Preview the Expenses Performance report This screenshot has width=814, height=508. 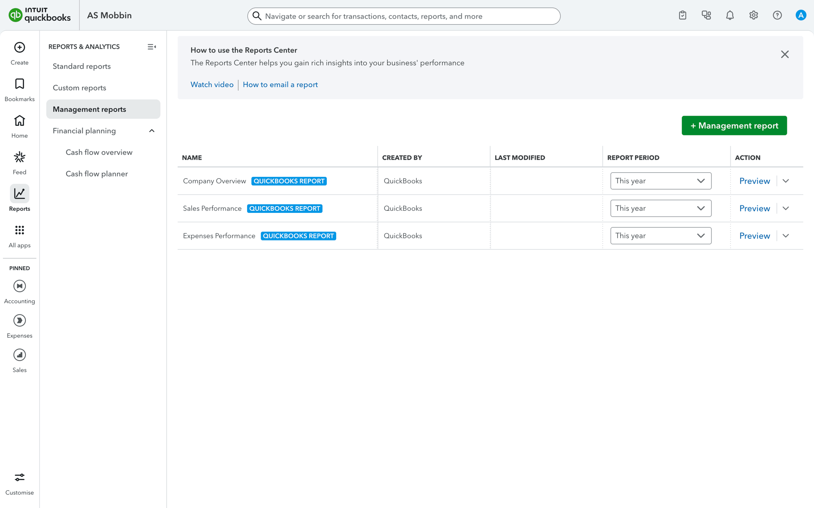click(755, 236)
